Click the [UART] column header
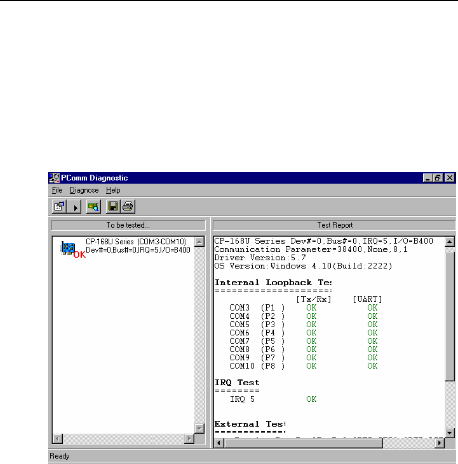 (368, 299)
